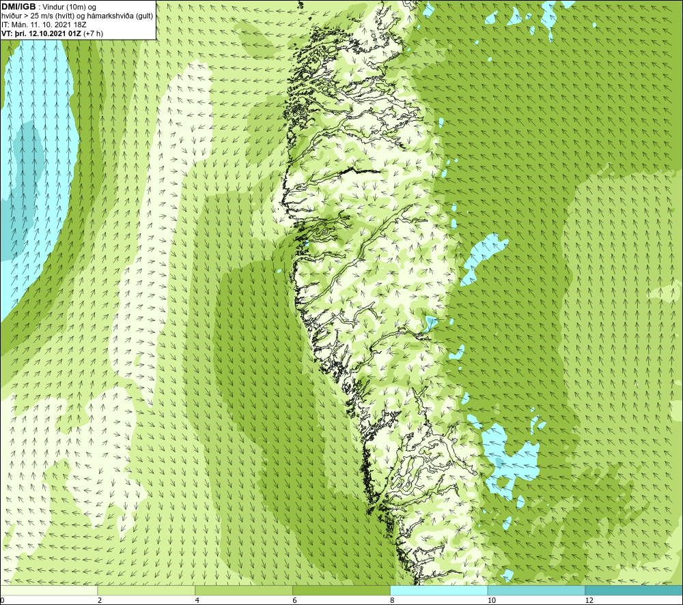Click the legend tick label '6'
Viewport: 683px width, 605px height.
point(295,600)
